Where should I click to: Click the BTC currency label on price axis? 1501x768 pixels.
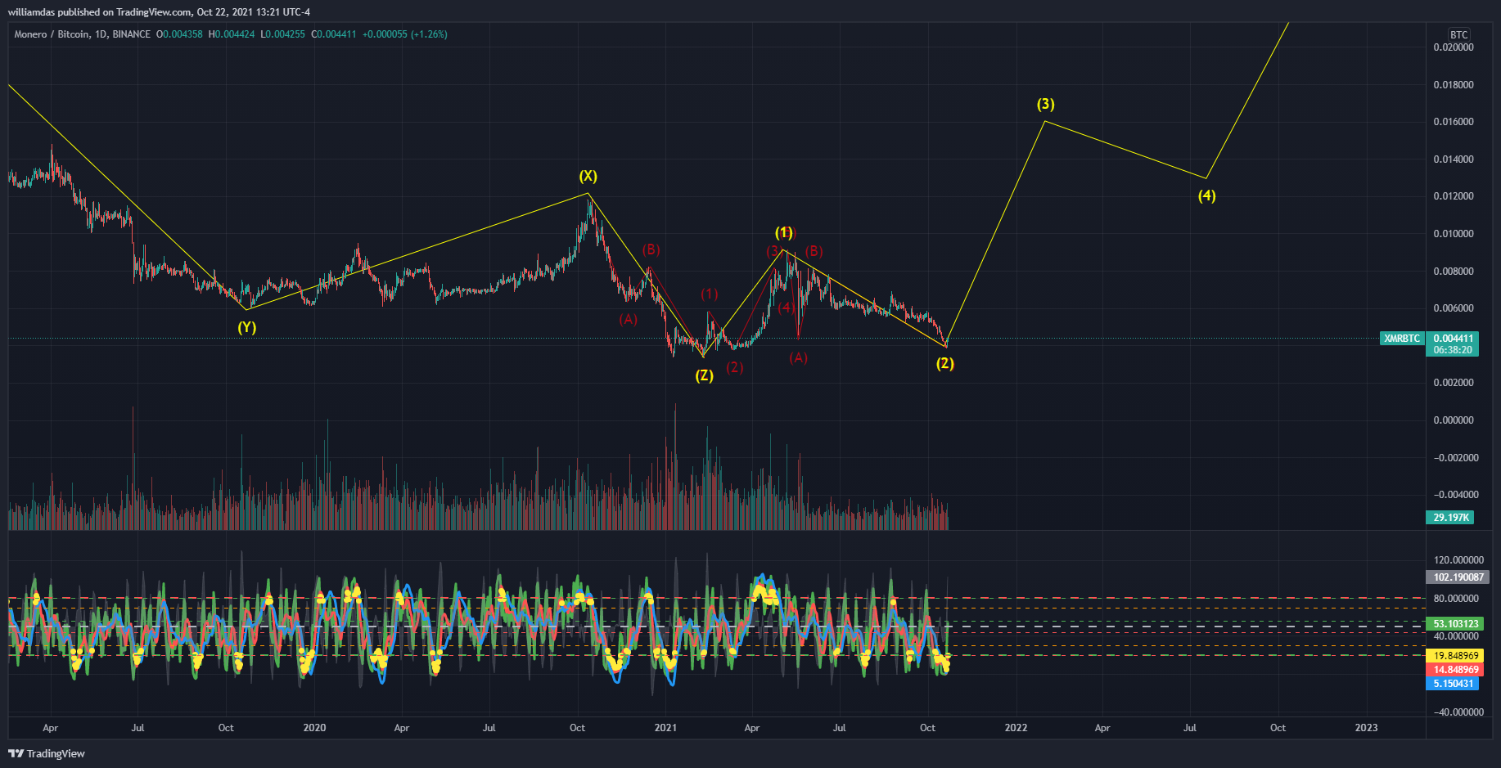(1459, 34)
